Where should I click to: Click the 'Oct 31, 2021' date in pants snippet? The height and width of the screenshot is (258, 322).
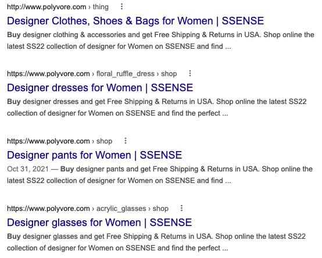tap(28, 169)
